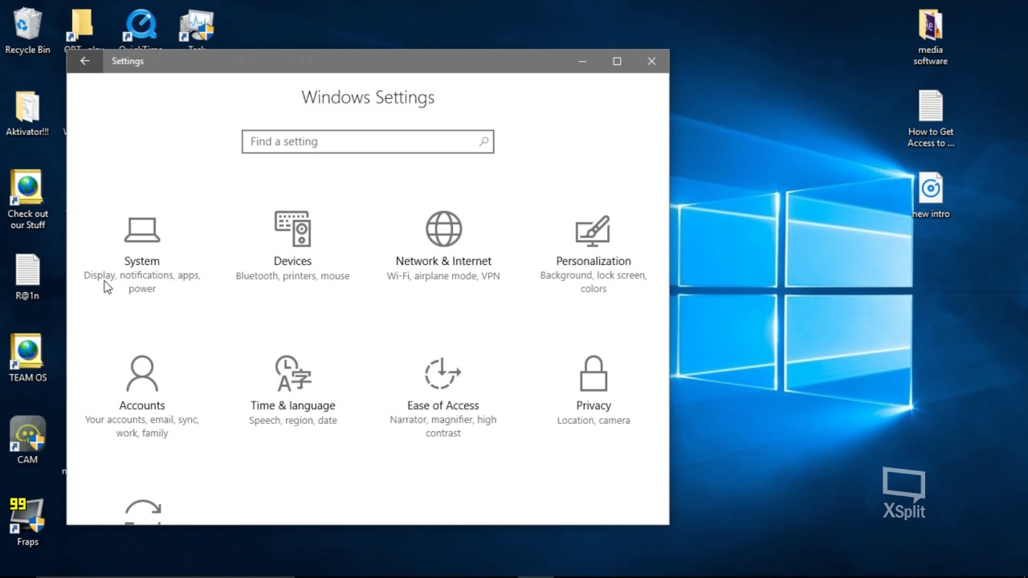Click 'Narrator, magnifier, high contrast' description
Image resolution: width=1028 pixels, height=578 pixels.
(x=443, y=426)
